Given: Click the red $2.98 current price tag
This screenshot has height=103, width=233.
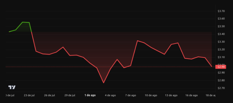Looking at the screenshot, I should [x=221, y=67].
